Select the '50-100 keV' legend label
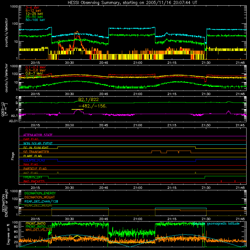Screen dimensions: 250x250 coord(35,20)
